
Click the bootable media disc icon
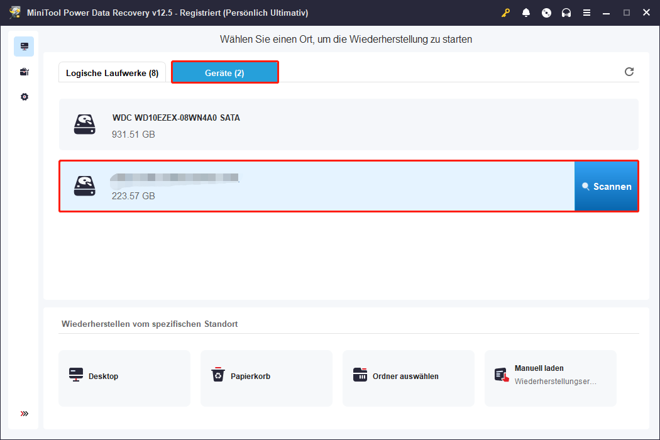tap(546, 13)
